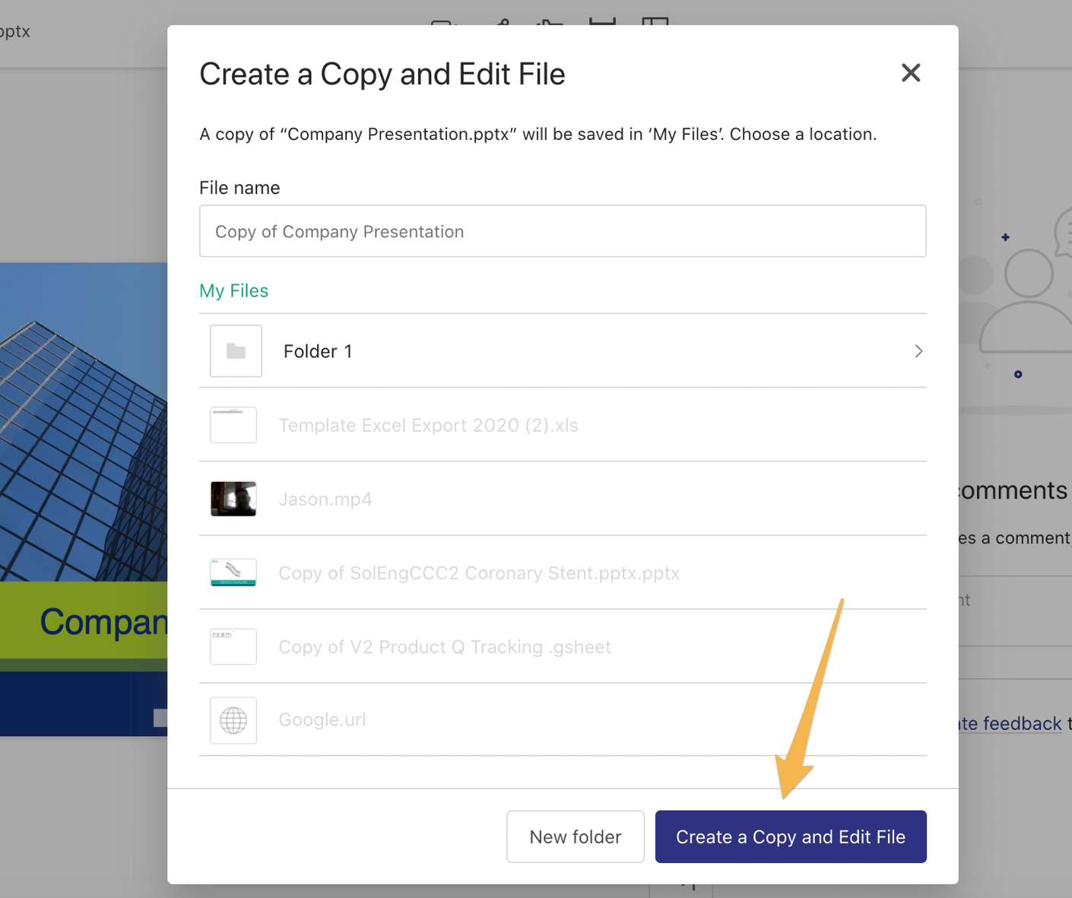Close the Create a Copy dialog
The image size is (1072, 898).
[910, 73]
